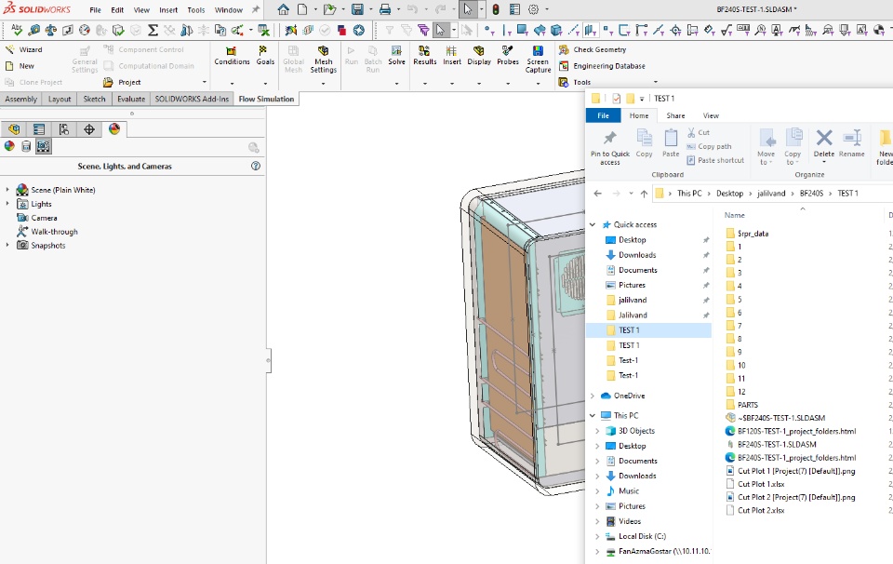This screenshot has width=893, height=564.
Task: Expand the Lights tree node
Action: coord(7,204)
